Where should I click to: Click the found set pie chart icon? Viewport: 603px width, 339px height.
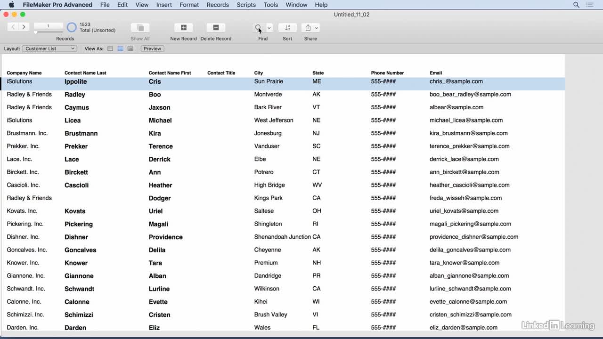[72, 27]
